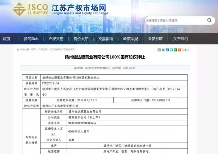Open the 首页 nav menu
This screenshot has width=218, height=154.
tap(6, 39)
